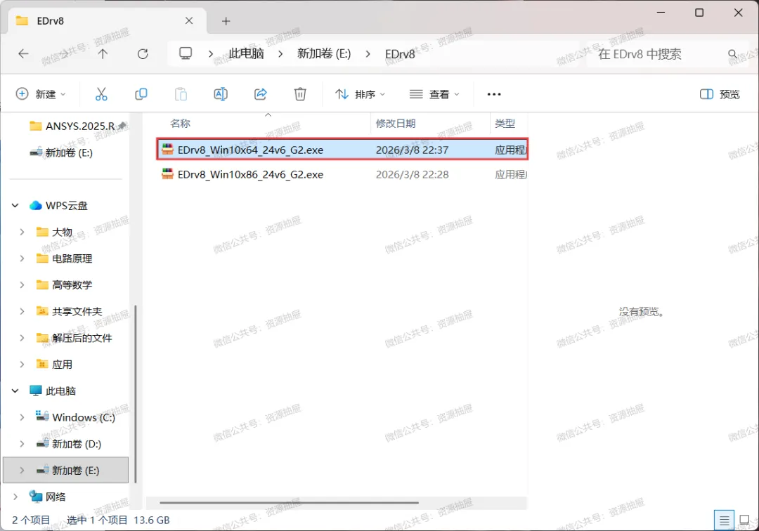Open the 查看 view dropdown
This screenshot has height=531, width=759.
[434, 94]
